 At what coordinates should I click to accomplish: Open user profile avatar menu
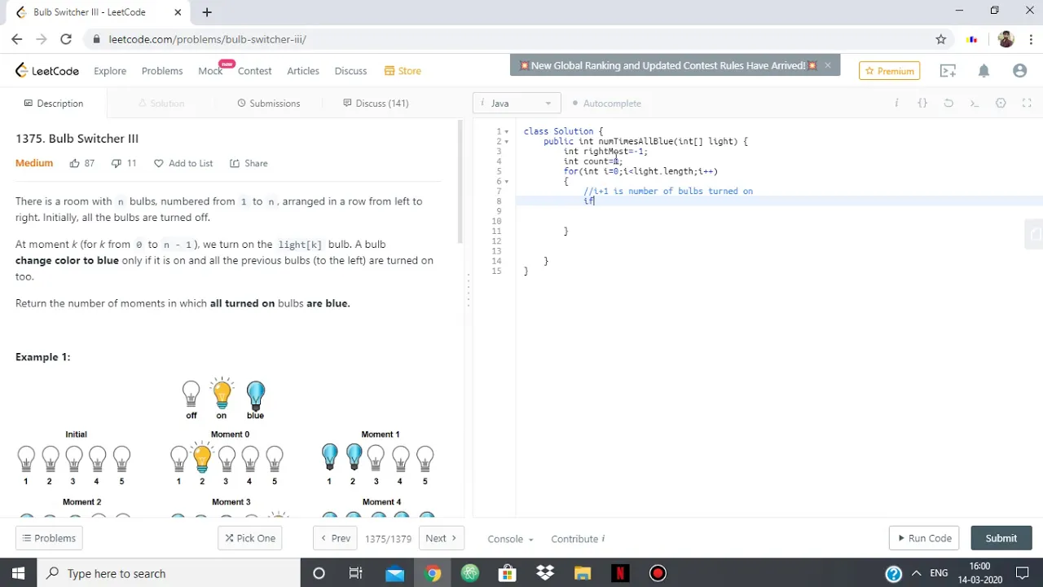[1019, 71]
